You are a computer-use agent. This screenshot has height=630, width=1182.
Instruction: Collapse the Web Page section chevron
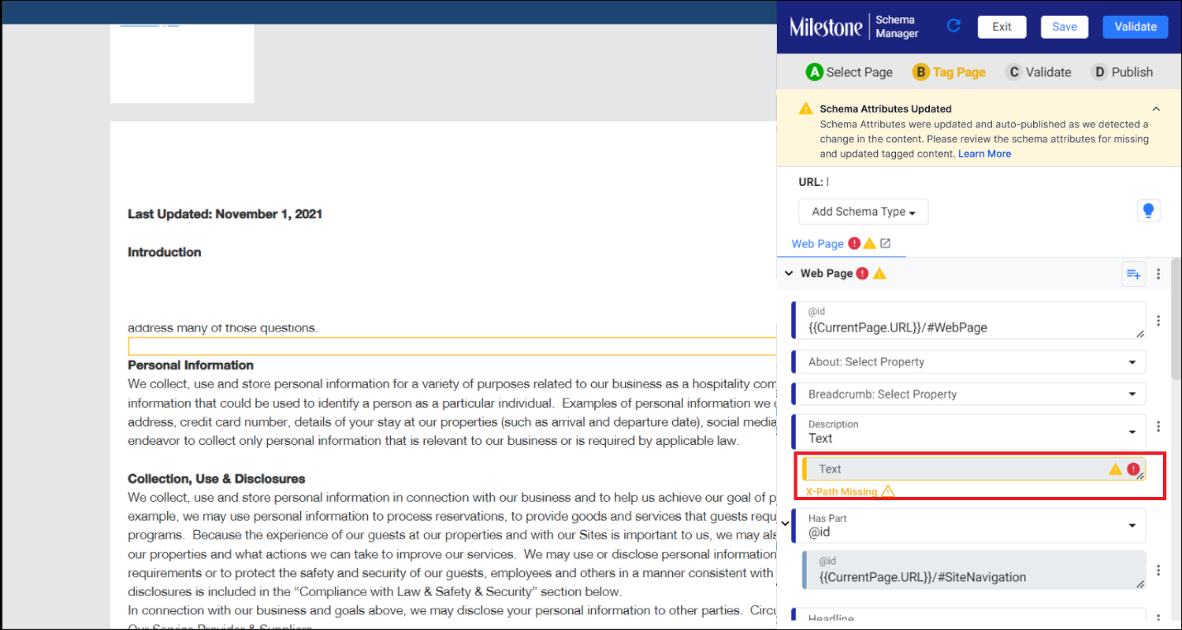789,274
